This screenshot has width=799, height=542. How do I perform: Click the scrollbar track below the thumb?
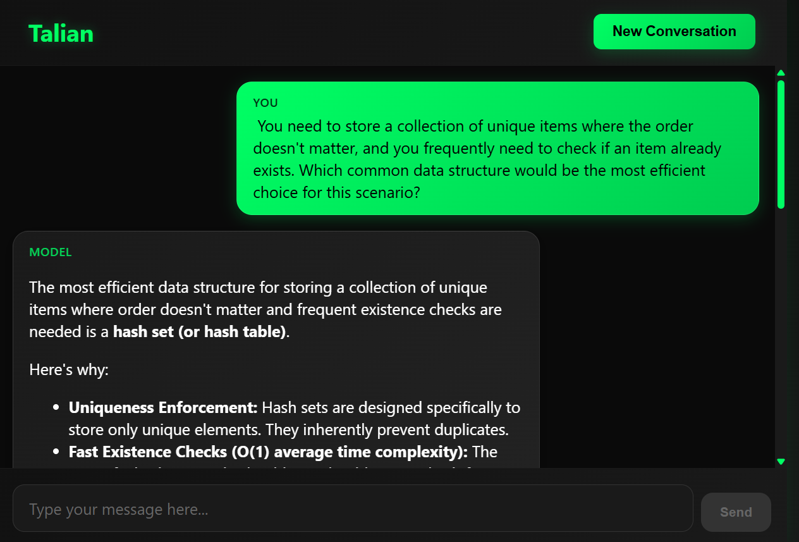(x=781, y=332)
